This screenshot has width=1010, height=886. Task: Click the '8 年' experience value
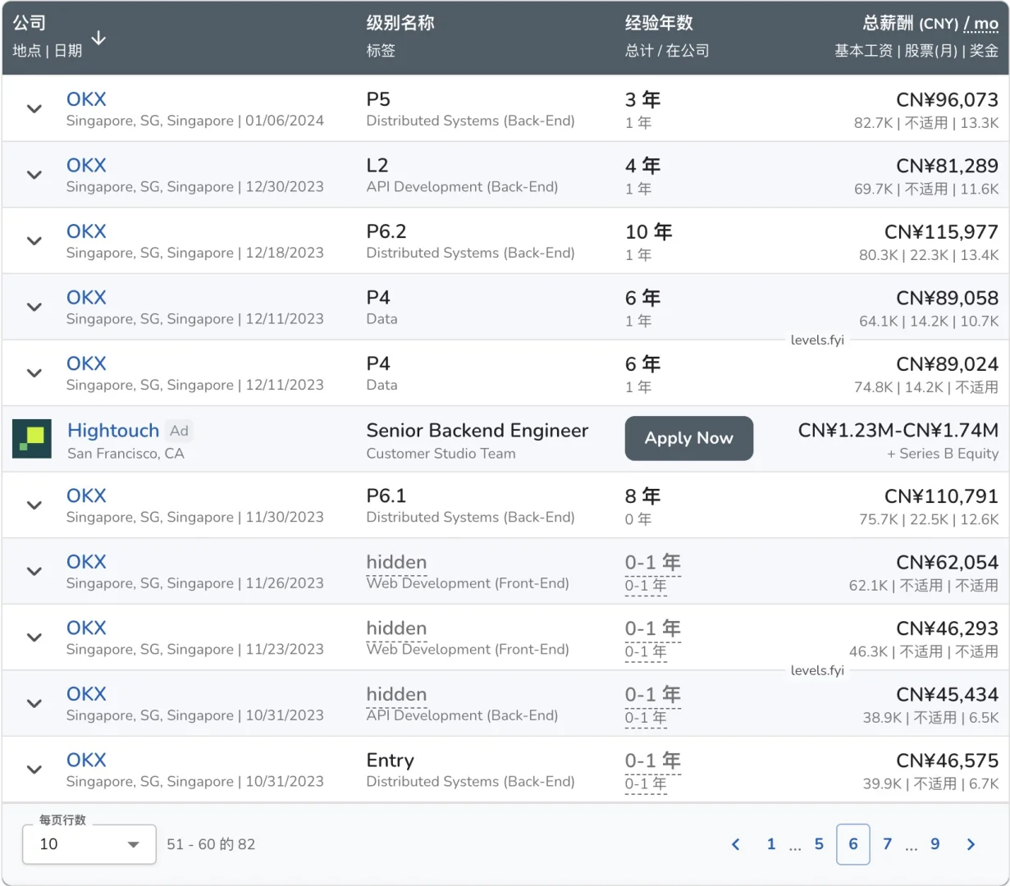tap(642, 496)
